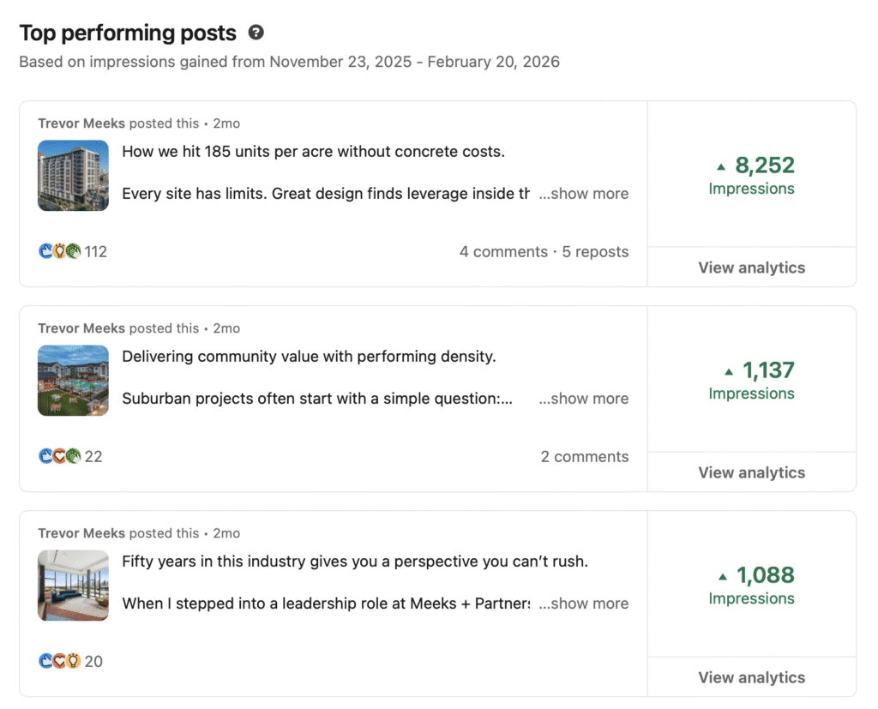Screen dimensions: 878x709
Task: Expand the 185 units post with show more
Action: click(583, 195)
